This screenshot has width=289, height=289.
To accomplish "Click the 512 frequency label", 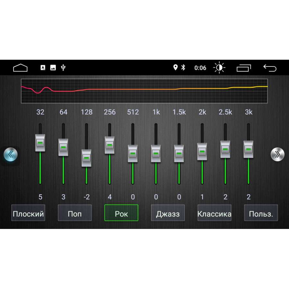I will coord(133,112).
